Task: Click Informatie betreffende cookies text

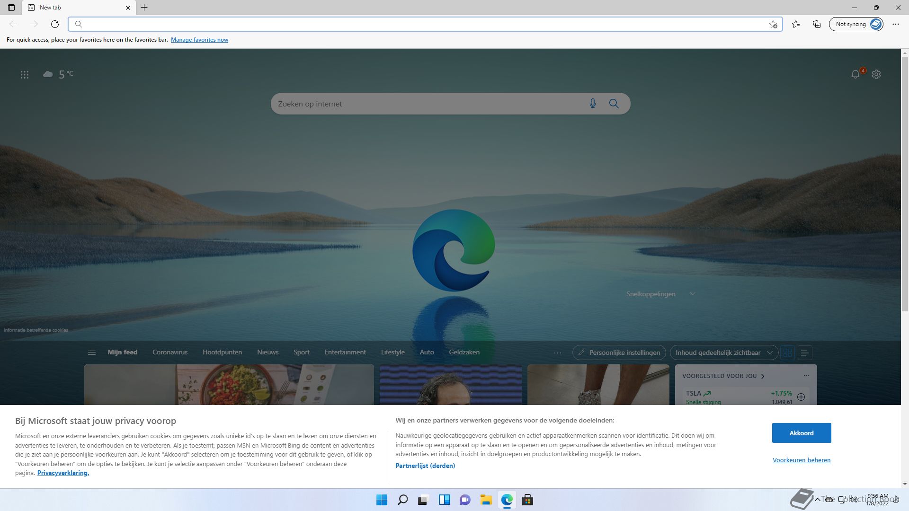Action: (36, 330)
